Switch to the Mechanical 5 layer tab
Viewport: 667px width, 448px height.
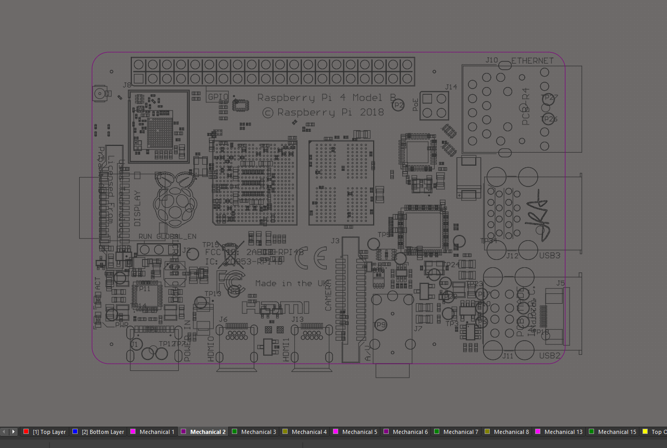[359, 431]
